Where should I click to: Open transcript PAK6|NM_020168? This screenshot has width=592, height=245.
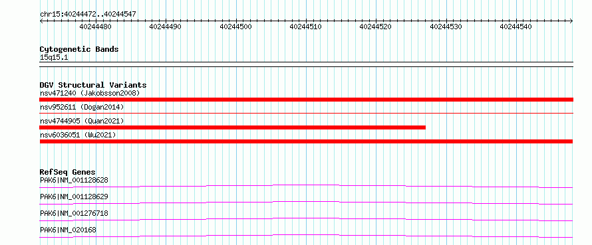point(68,230)
